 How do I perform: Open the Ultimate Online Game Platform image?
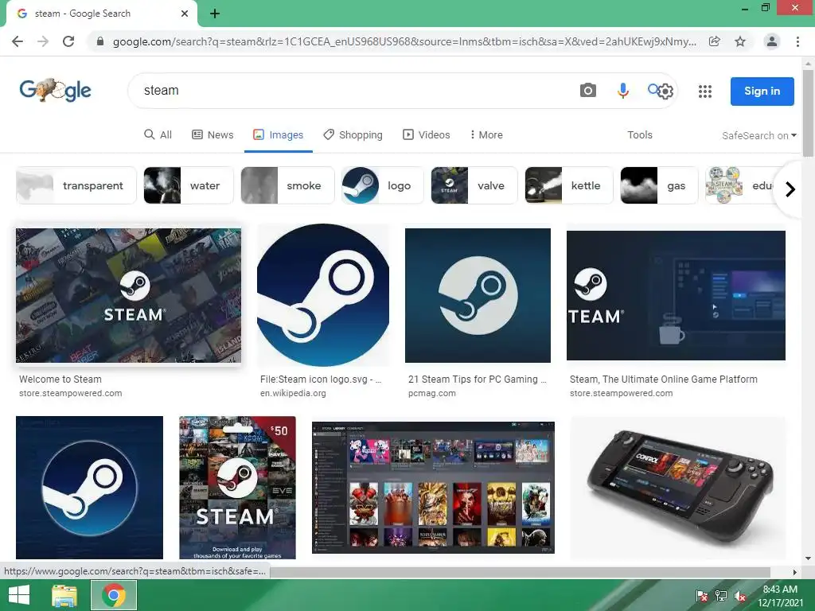(x=676, y=296)
